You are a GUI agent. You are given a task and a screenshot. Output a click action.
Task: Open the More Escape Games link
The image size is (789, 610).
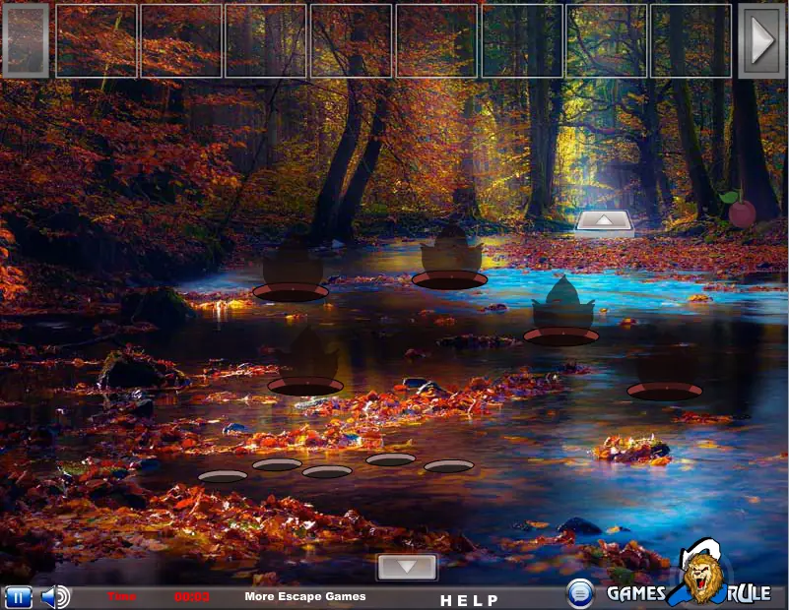click(x=305, y=596)
